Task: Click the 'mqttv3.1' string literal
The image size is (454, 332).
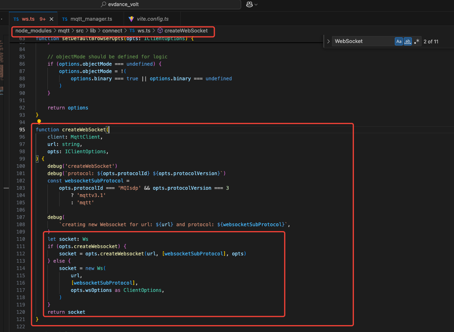Action: pos(91,195)
